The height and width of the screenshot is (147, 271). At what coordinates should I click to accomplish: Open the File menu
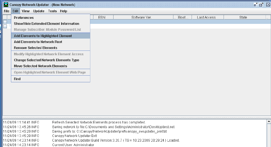6,11
